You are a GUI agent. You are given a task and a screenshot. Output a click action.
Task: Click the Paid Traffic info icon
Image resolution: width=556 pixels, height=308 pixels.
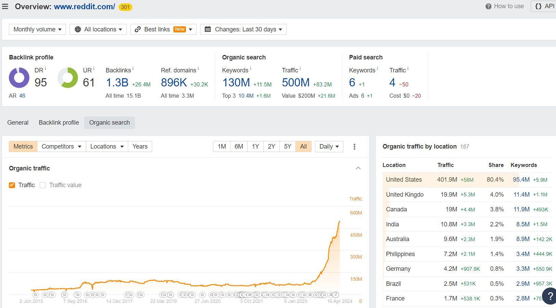408,69
